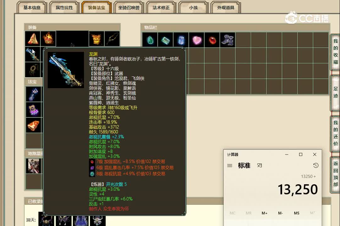Click the 等级需求 3转160级或飞升 line

coord(113,107)
